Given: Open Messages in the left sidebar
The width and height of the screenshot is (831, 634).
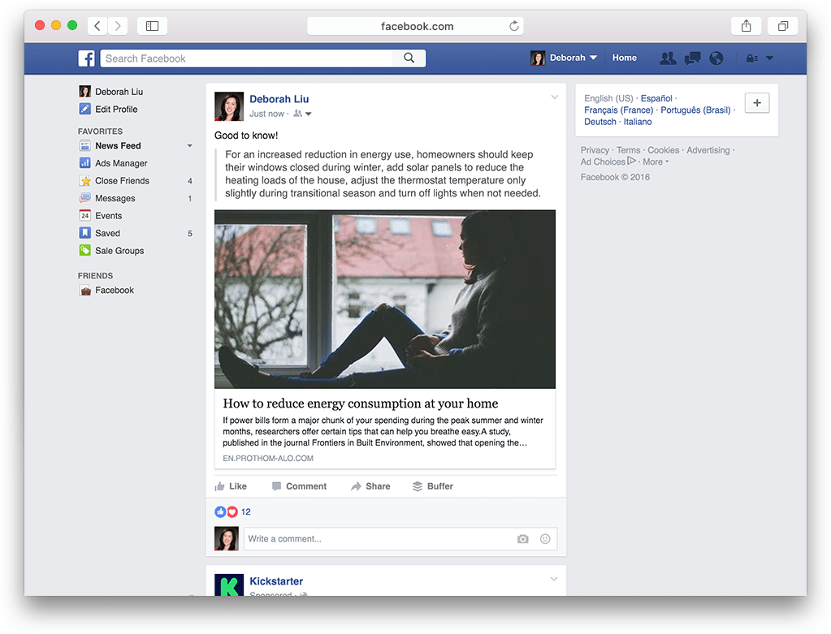Looking at the screenshot, I should coord(115,198).
